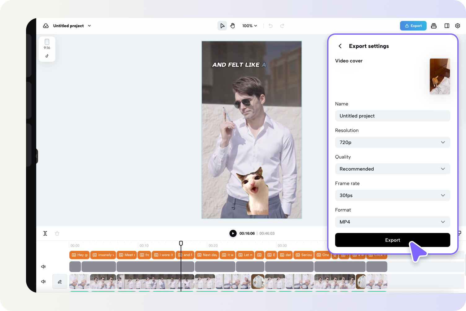Click the cloud sync icon beside the project name
Viewport: 466px width, 311px height.
click(46, 26)
